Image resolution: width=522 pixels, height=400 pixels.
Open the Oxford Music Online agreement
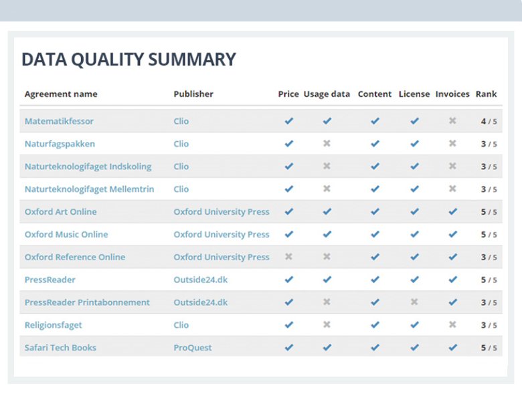pyautogui.click(x=66, y=235)
